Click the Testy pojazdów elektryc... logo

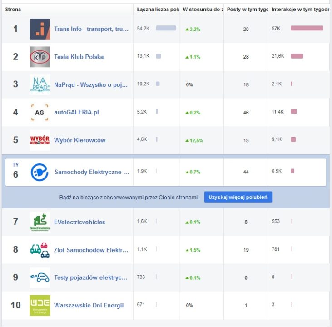(x=40, y=277)
